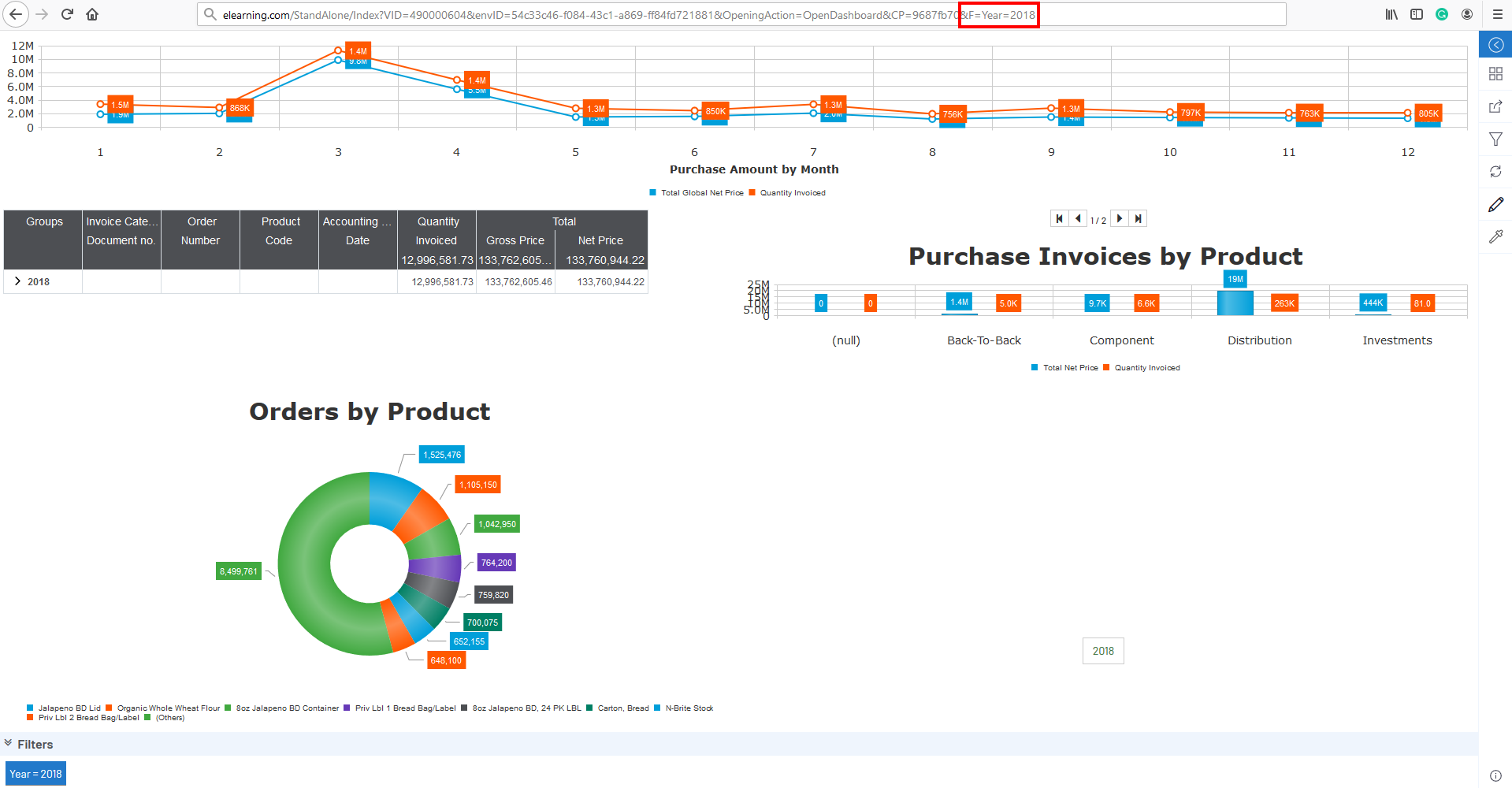Toggle the Jalapeno BD Lid legend entry
The image size is (1512, 788).
point(69,708)
